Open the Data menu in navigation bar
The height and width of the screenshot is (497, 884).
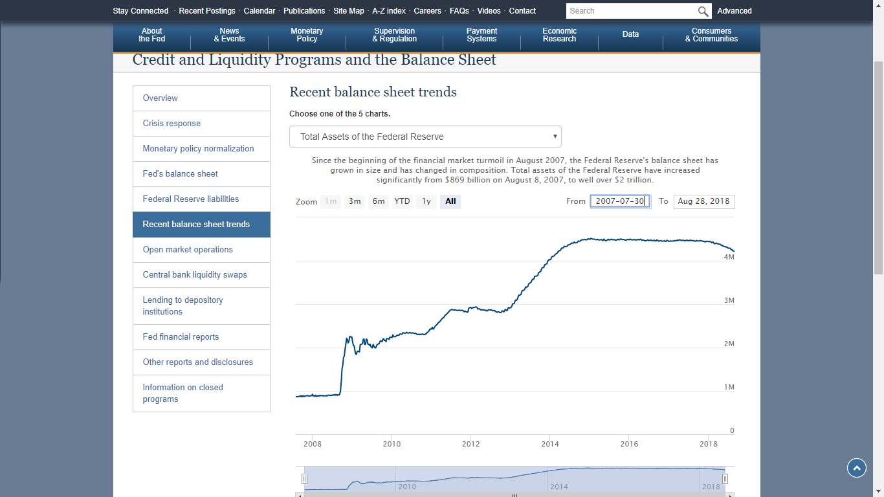pyautogui.click(x=630, y=34)
